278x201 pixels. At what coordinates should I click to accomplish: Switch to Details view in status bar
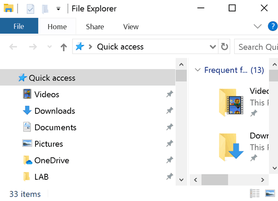point(255,193)
